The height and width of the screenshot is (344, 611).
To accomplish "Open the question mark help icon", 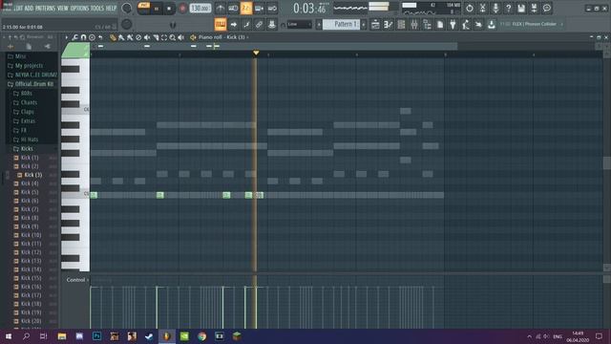I will [x=508, y=8].
